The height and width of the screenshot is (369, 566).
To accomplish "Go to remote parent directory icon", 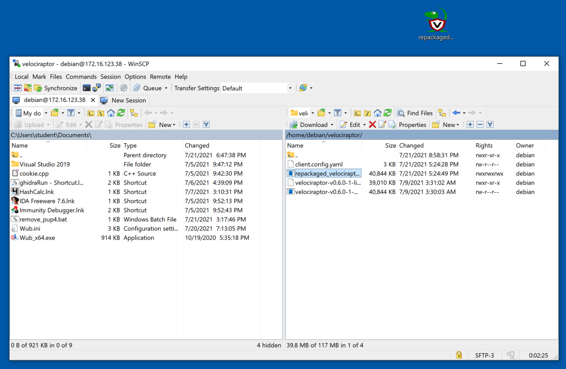I will (357, 113).
